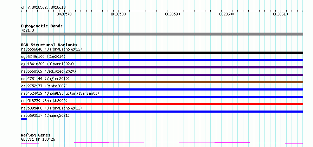This screenshot has height=147, width=313.
Task: Click nsv518779 (Shaikh2009) label
Action: (44, 101)
